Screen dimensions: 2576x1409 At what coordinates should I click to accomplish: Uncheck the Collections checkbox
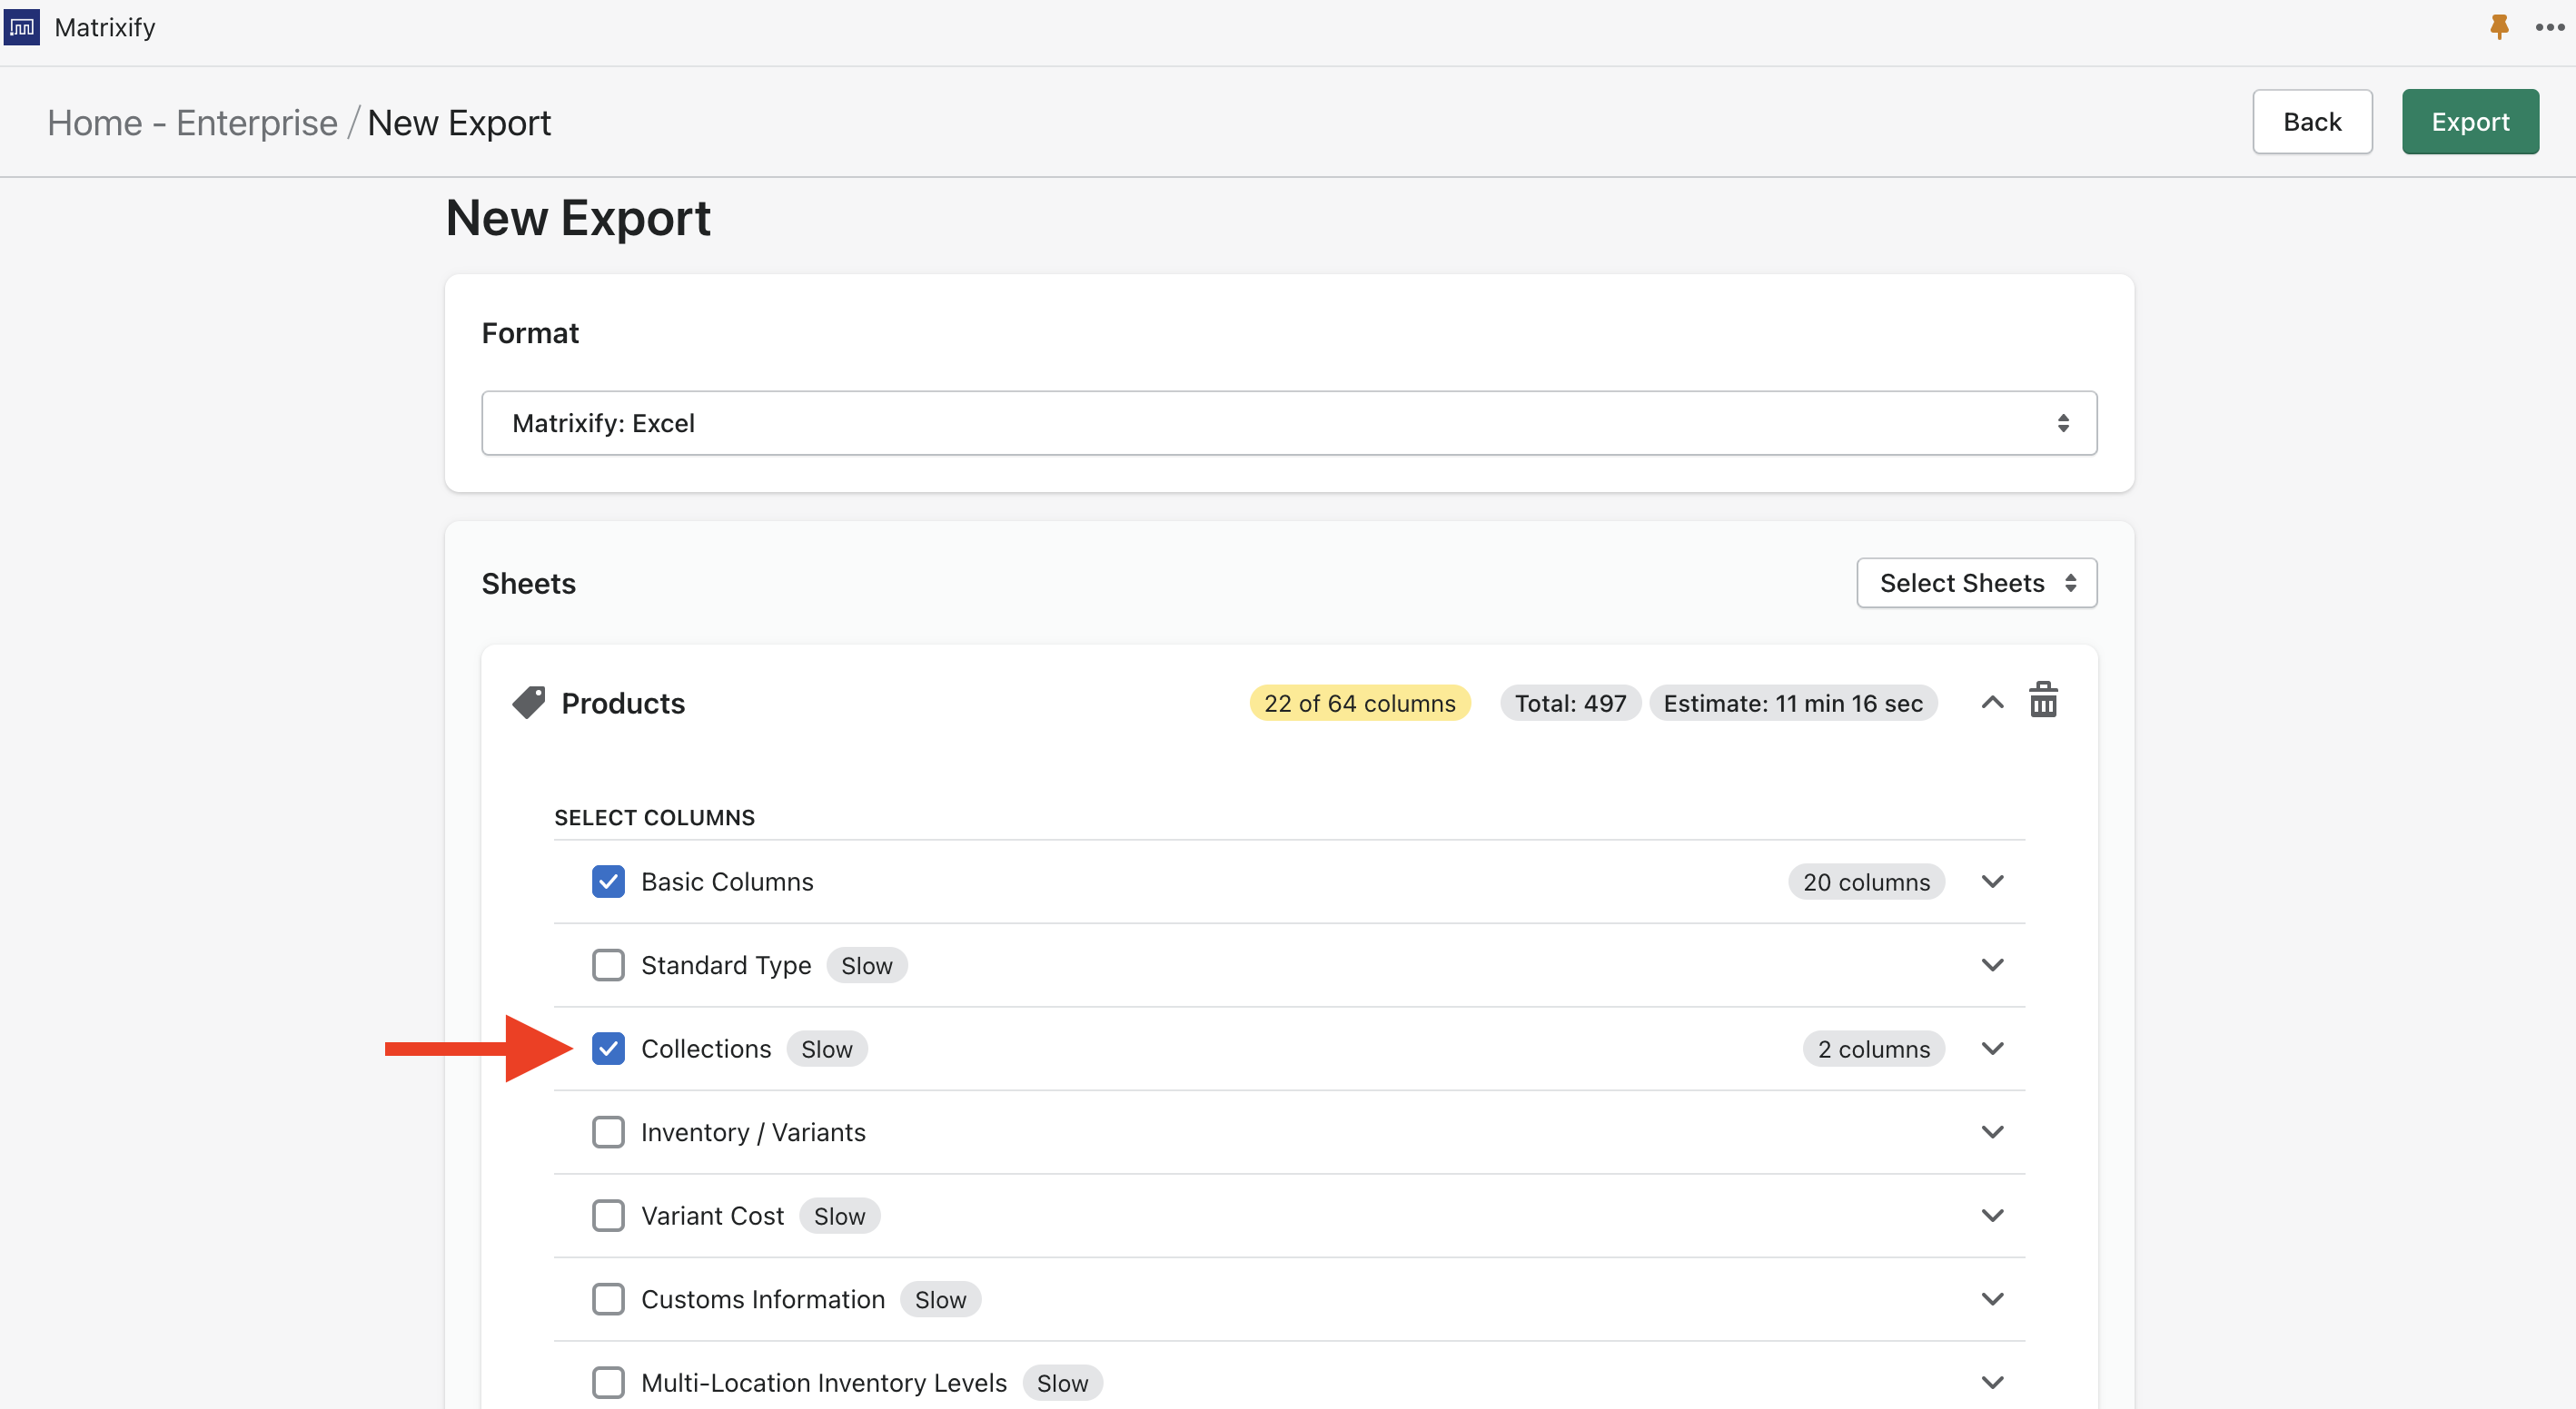608,1049
